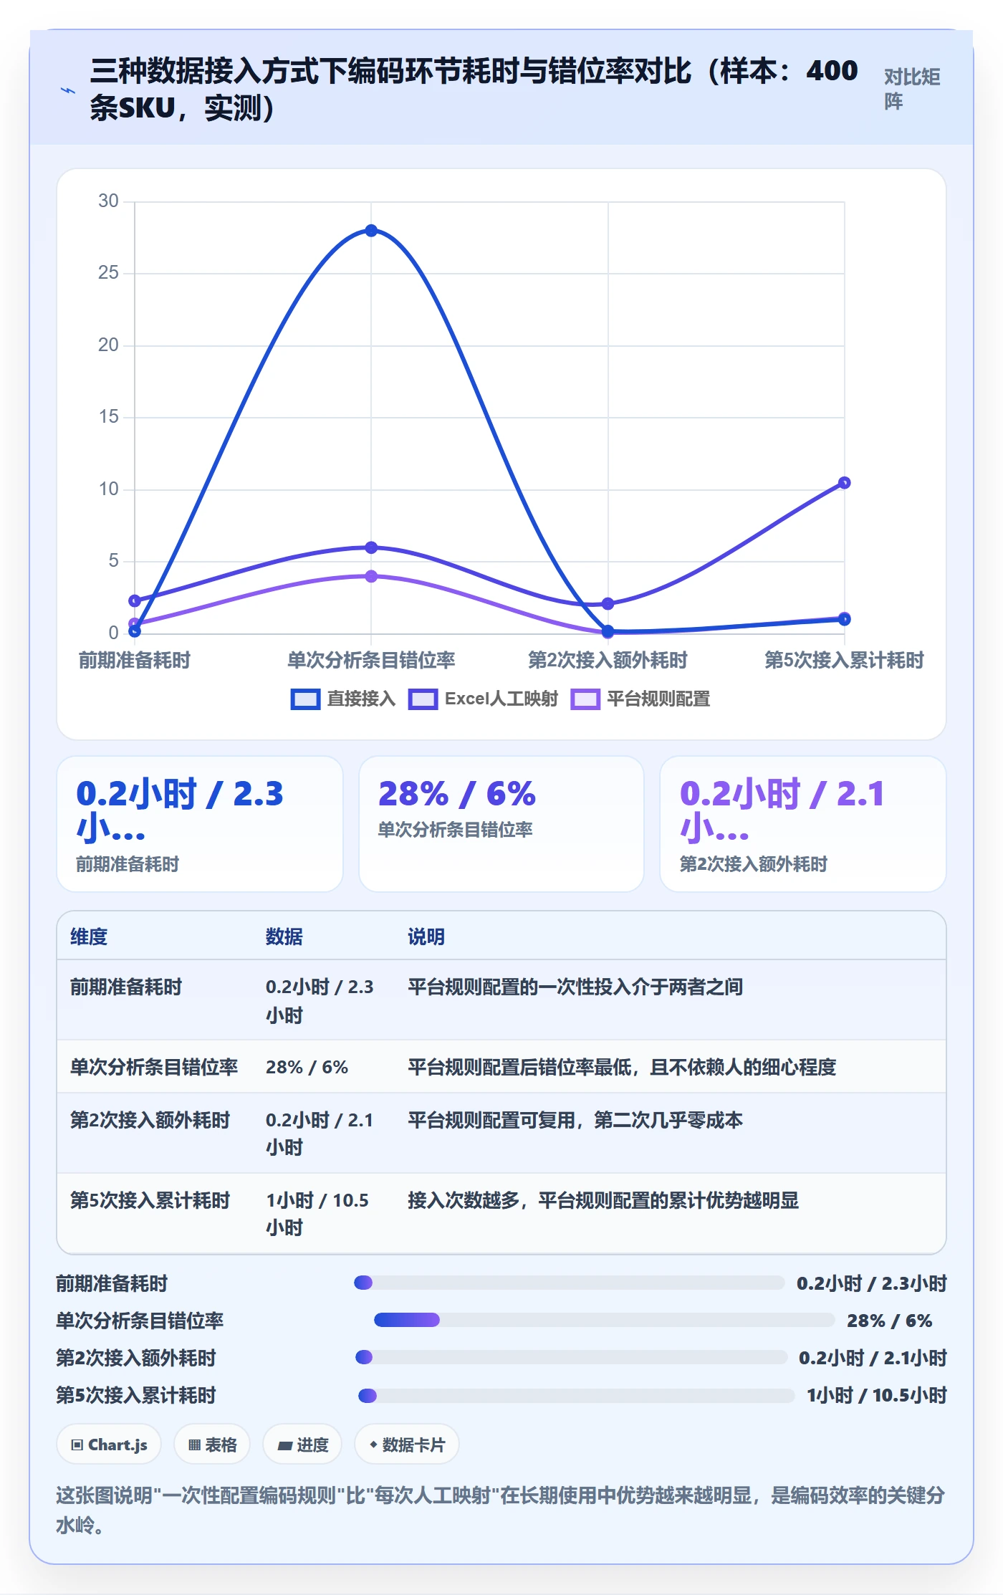Select the Excel人工映射 point at 第5次接入累计耗时
The height and width of the screenshot is (1595, 1003).
pyautogui.click(x=845, y=483)
